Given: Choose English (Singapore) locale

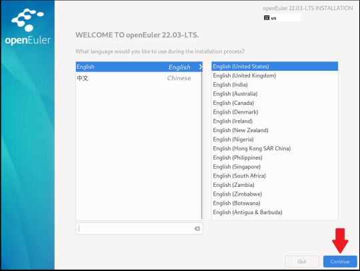Looking at the screenshot, I should coord(275,167).
